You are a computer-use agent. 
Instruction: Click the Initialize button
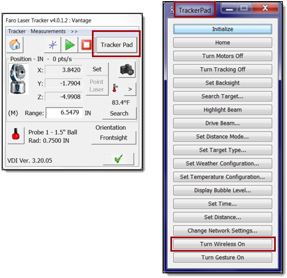pyautogui.click(x=223, y=29)
